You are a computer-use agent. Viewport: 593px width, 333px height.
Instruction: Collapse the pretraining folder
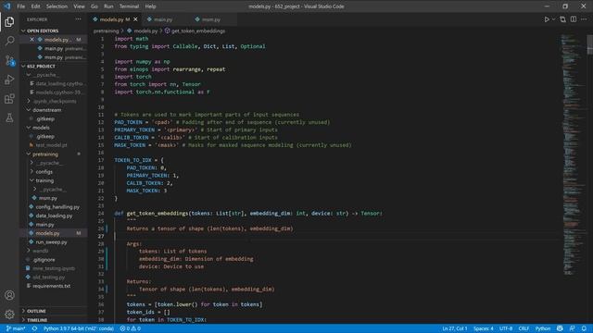click(x=45, y=154)
